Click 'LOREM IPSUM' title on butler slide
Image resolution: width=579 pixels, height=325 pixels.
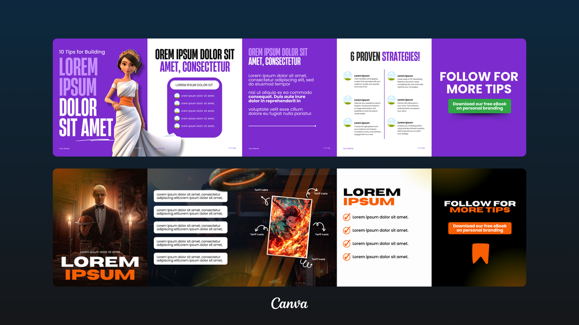click(x=100, y=268)
